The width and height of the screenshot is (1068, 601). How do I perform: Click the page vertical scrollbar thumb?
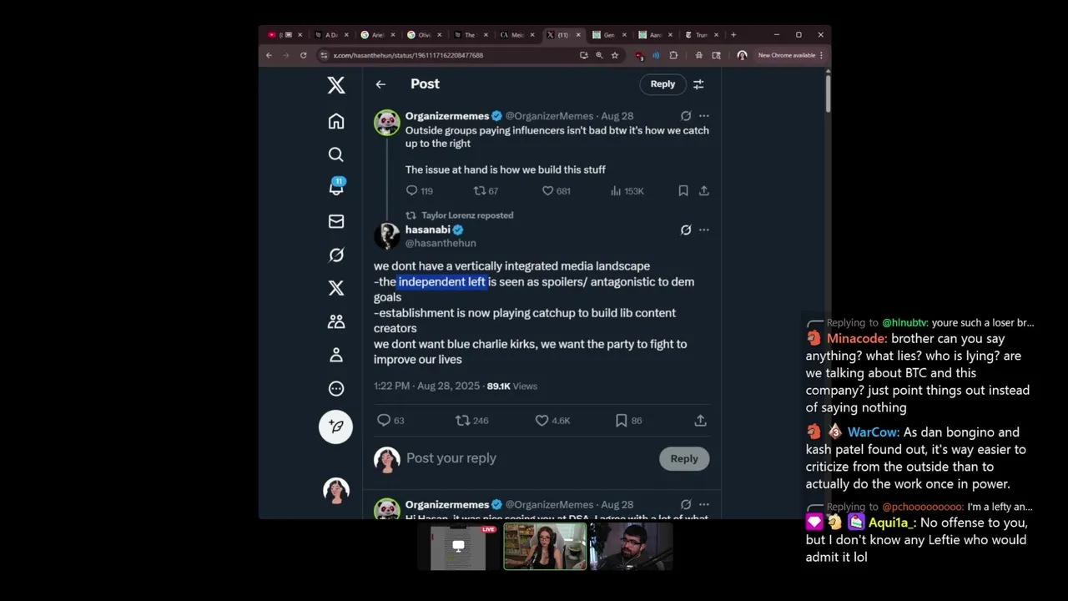828,92
